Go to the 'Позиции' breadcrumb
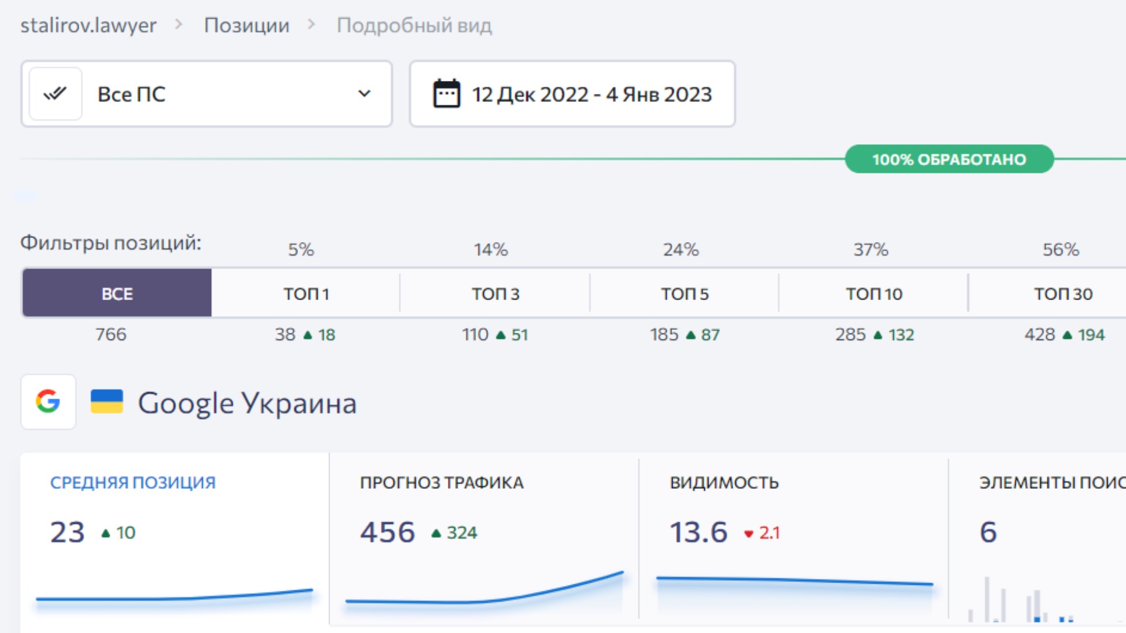The image size is (1126, 633). coord(247,25)
